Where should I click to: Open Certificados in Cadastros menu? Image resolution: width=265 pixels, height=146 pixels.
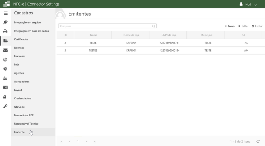coord(21,40)
